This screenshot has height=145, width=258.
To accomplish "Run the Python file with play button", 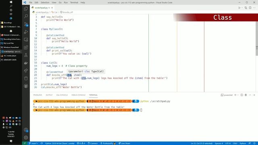I will [x=239, y=8].
